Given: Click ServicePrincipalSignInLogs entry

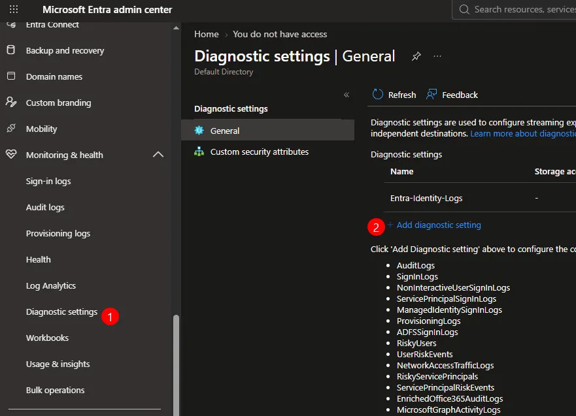Looking at the screenshot, I should (447, 298).
